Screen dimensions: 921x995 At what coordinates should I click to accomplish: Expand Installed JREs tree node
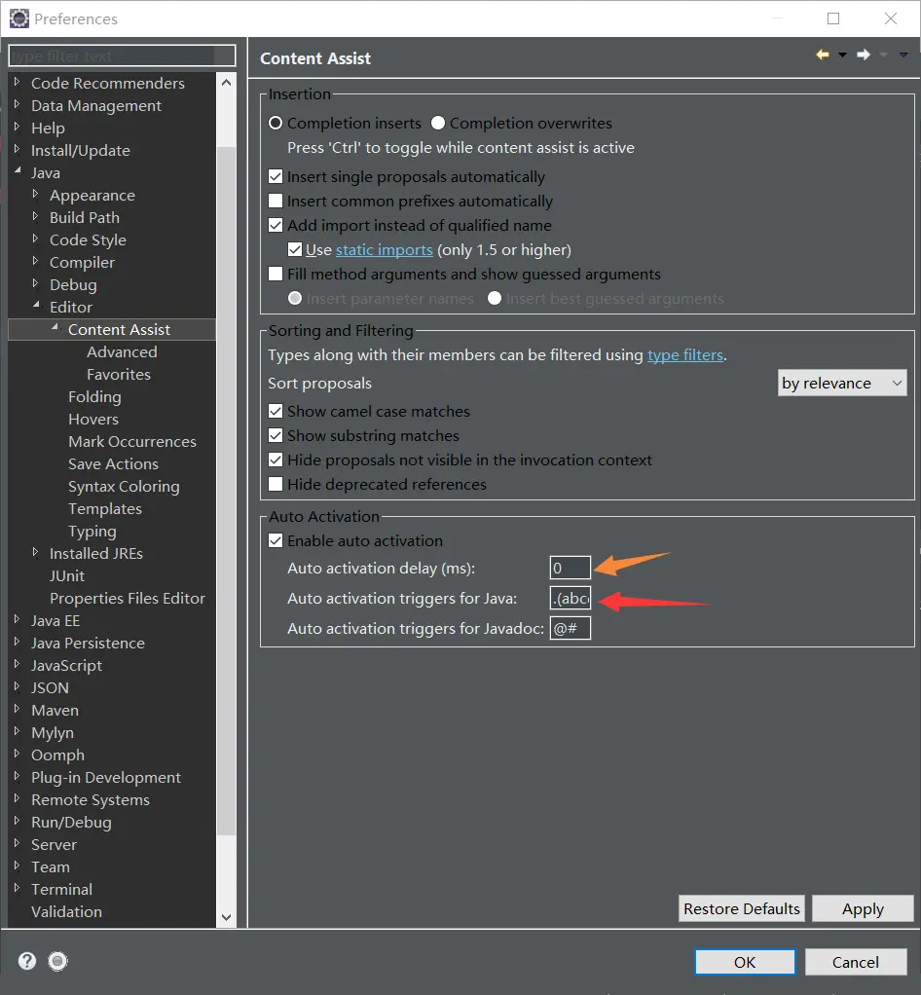click(36, 552)
